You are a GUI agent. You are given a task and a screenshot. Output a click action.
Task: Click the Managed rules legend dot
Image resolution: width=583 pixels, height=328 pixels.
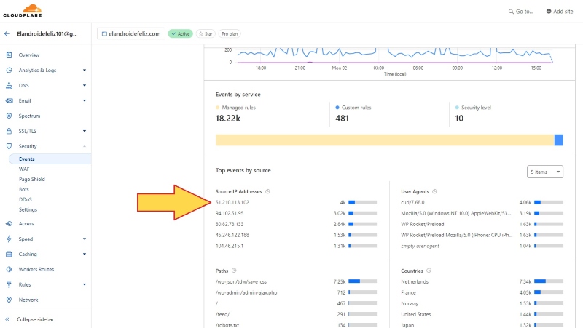point(217,108)
